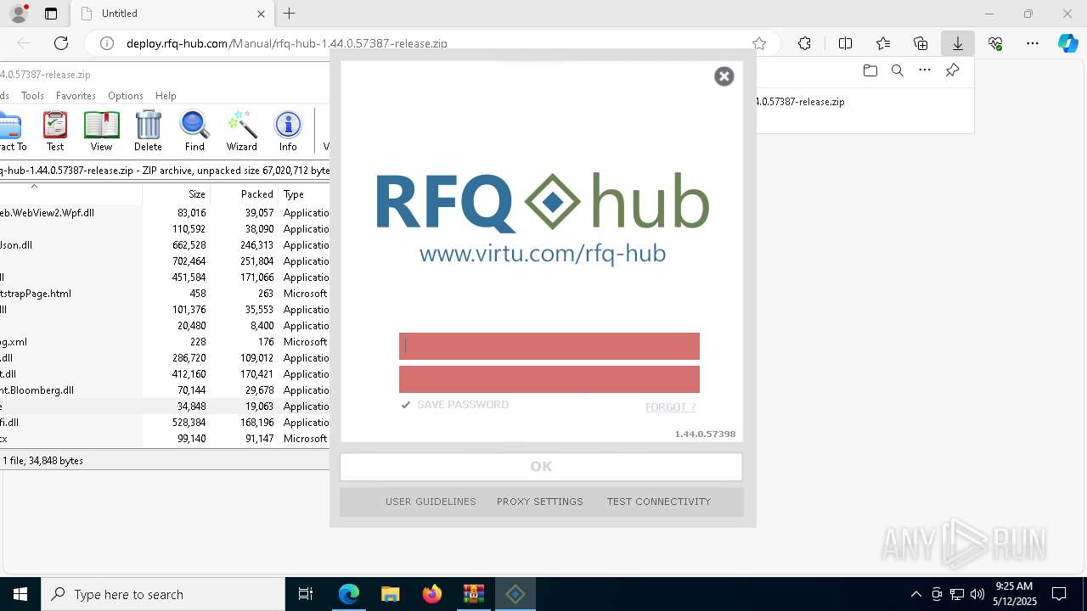Switch to WinRAR on the taskbar
The image size is (1087, 611).
pos(473,594)
